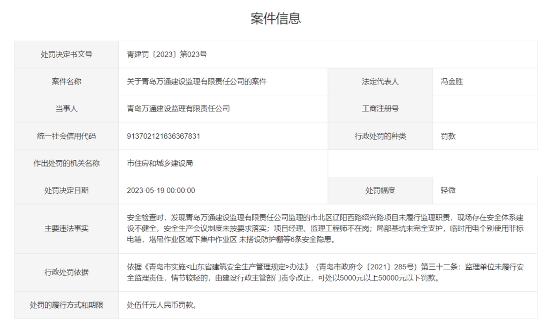Click company name in the 当事人 row
This screenshot has height=332, width=548.
click(x=178, y=109)
